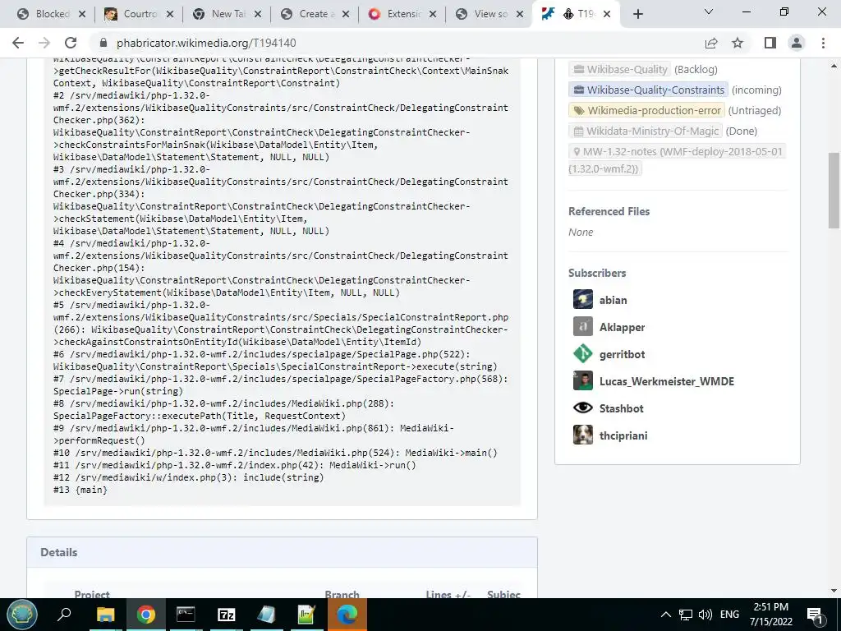This screenshot has width=841, height=631.
Task: Open 7-Zip from the taskbar
Action: click(227, 615)
